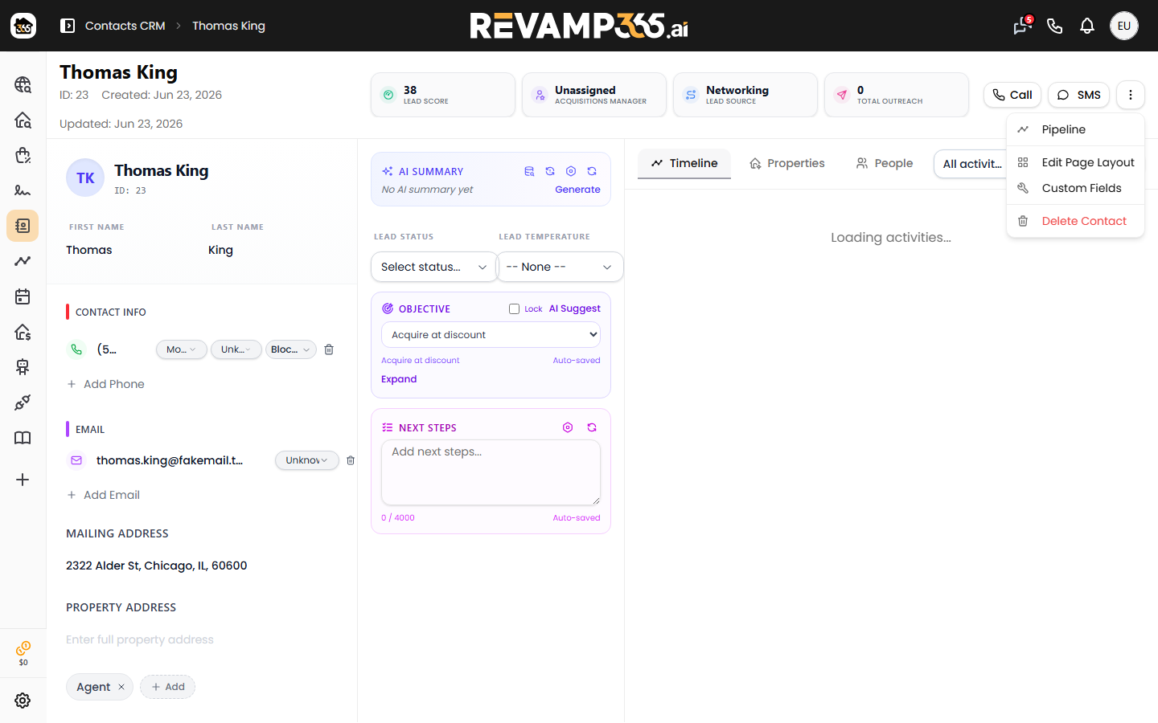Open the phone type Mo... dropdown
Screen dimensions: 1158x723
(x=181, y=349)
